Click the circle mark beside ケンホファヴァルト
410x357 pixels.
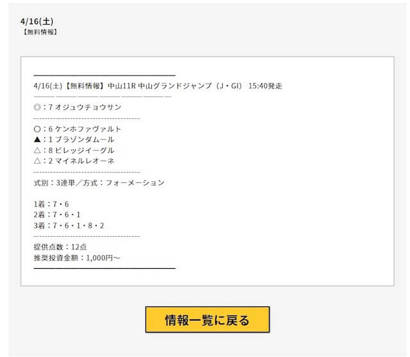click(37, 129)
